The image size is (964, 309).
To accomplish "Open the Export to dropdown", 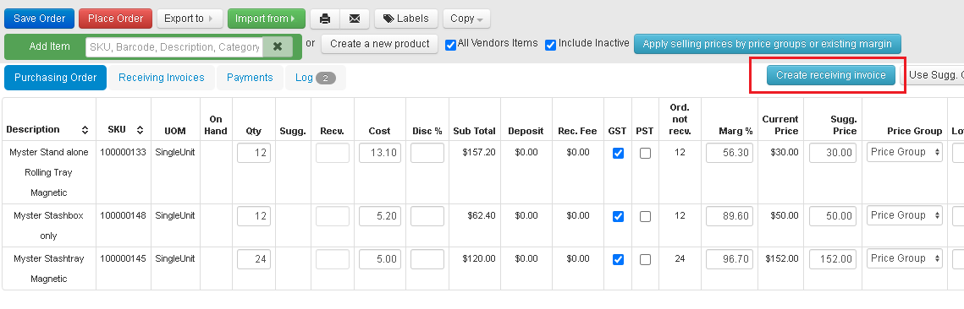I will pos(190,19).
